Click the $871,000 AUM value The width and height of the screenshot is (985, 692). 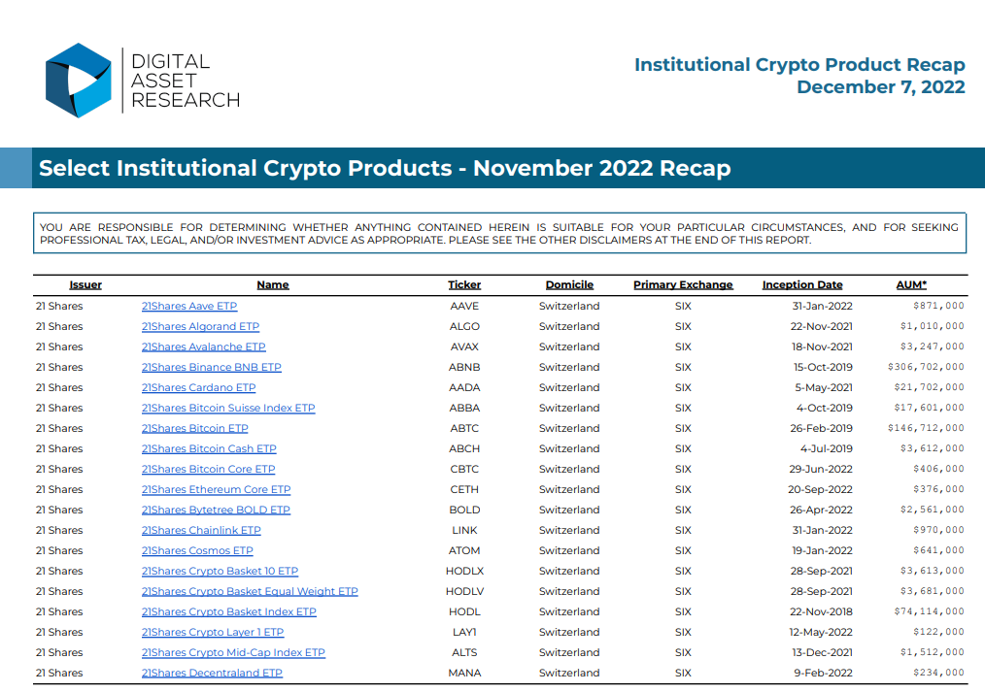coord(938,306)
